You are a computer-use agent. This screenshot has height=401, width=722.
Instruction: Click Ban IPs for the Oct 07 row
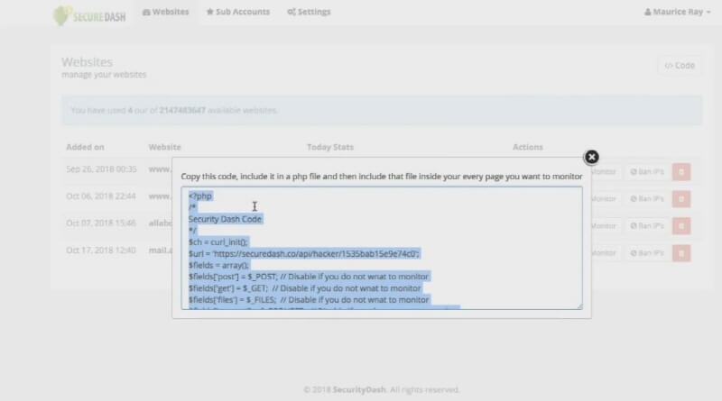coord(647,226)
